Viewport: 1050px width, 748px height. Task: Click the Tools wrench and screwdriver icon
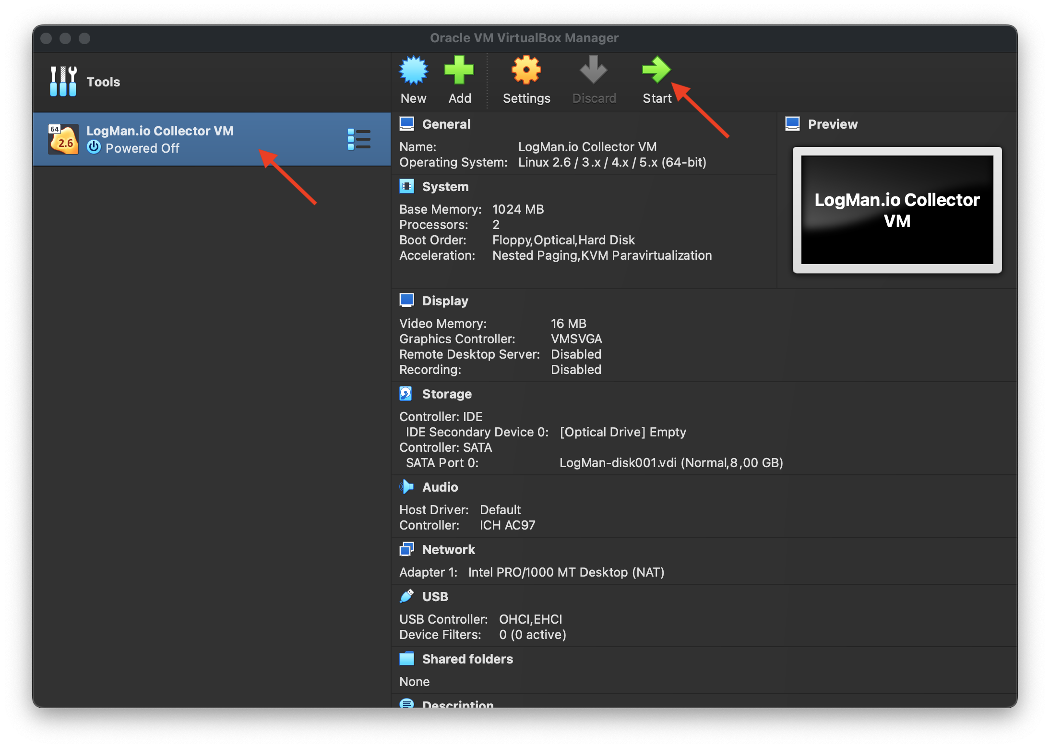click(63, 82)
